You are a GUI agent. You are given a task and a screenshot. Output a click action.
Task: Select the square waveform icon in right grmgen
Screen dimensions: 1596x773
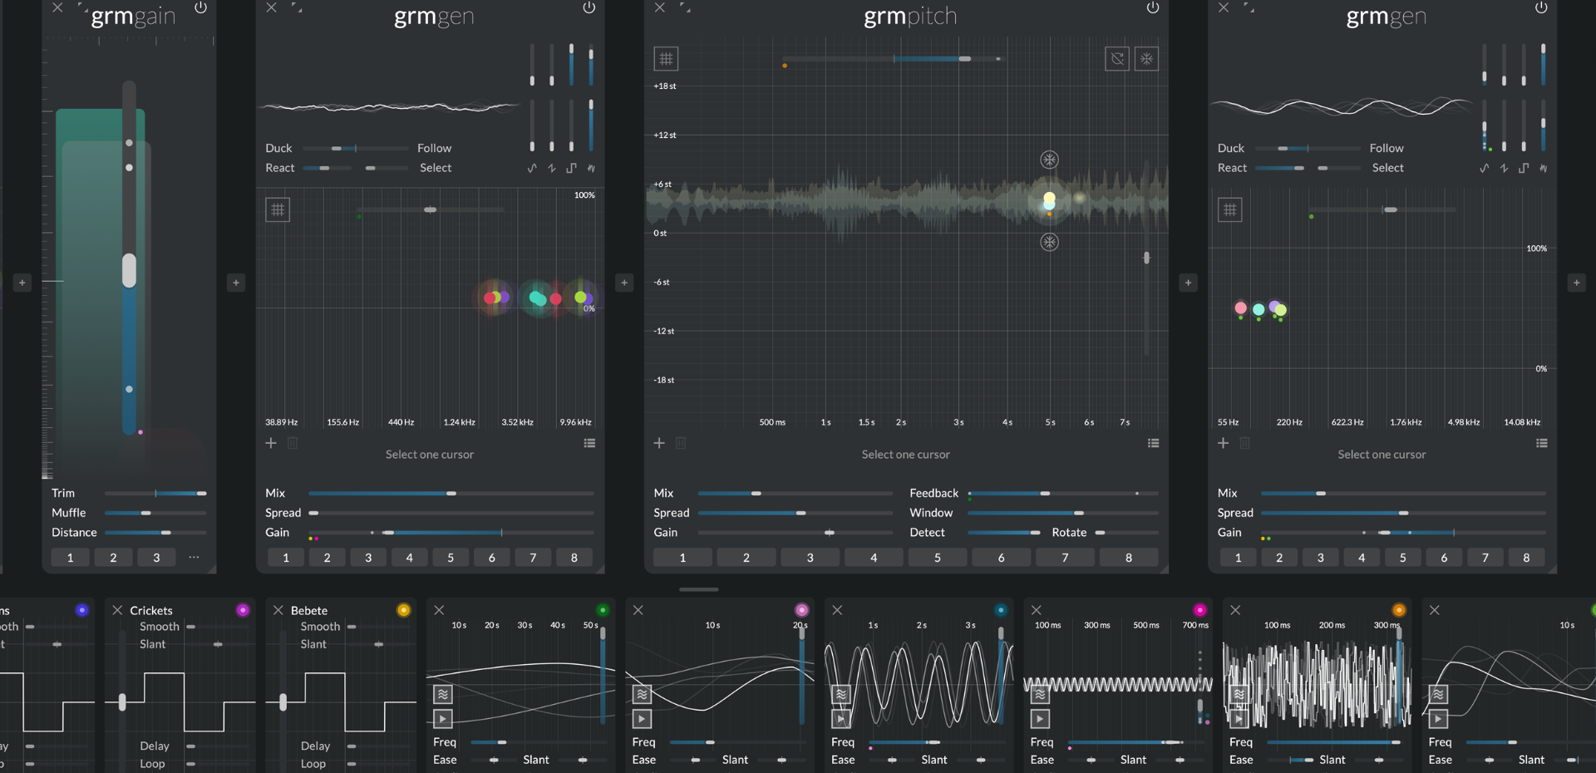click(1524, 169)
